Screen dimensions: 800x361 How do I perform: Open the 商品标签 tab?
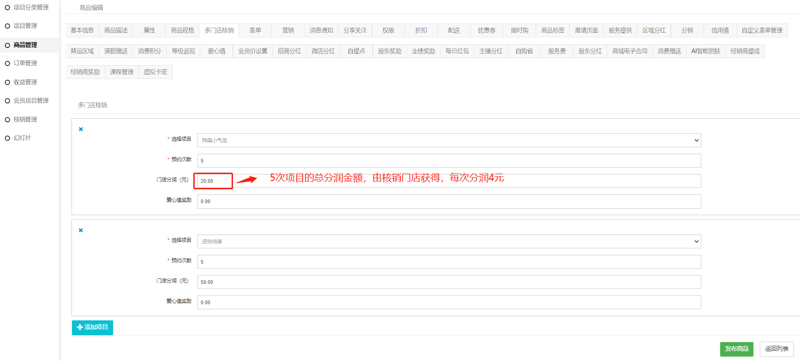click(x=553, y=30)
